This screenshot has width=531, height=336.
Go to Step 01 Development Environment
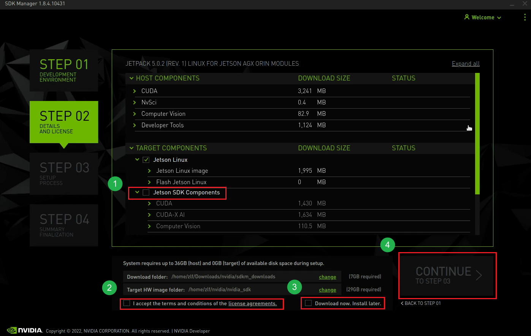click(x=64, y=70)
